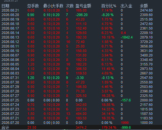Click the -206.20 loss amount

point(81,15)
